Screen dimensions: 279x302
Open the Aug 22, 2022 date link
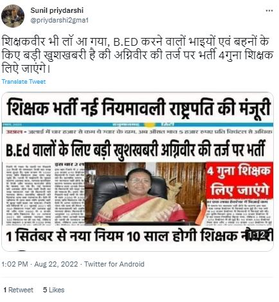(56, 264)
